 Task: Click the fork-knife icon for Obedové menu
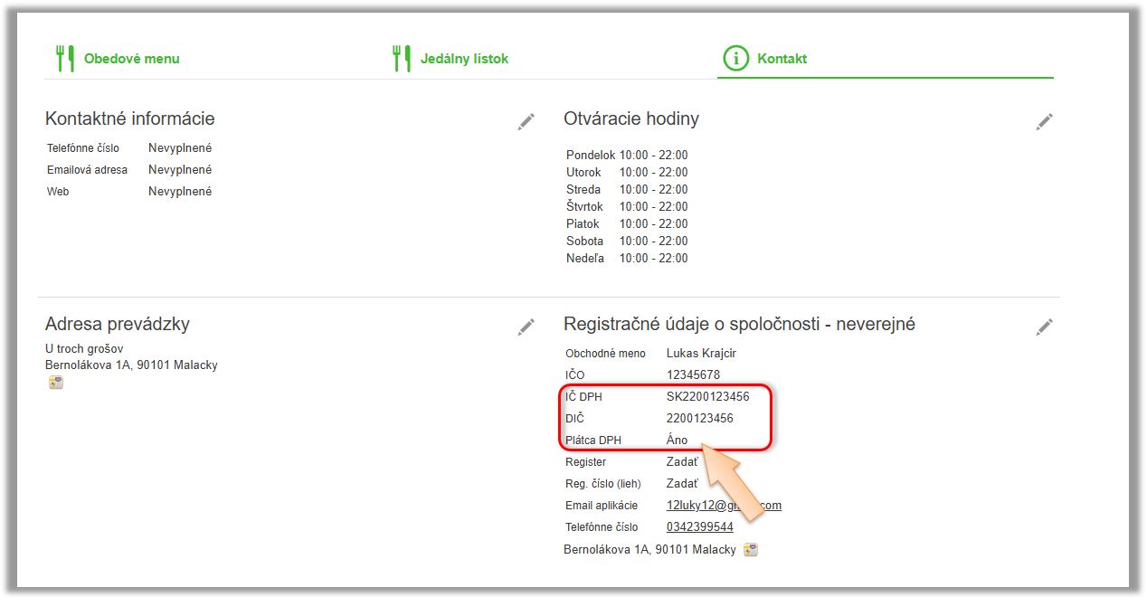click(64, 59)
